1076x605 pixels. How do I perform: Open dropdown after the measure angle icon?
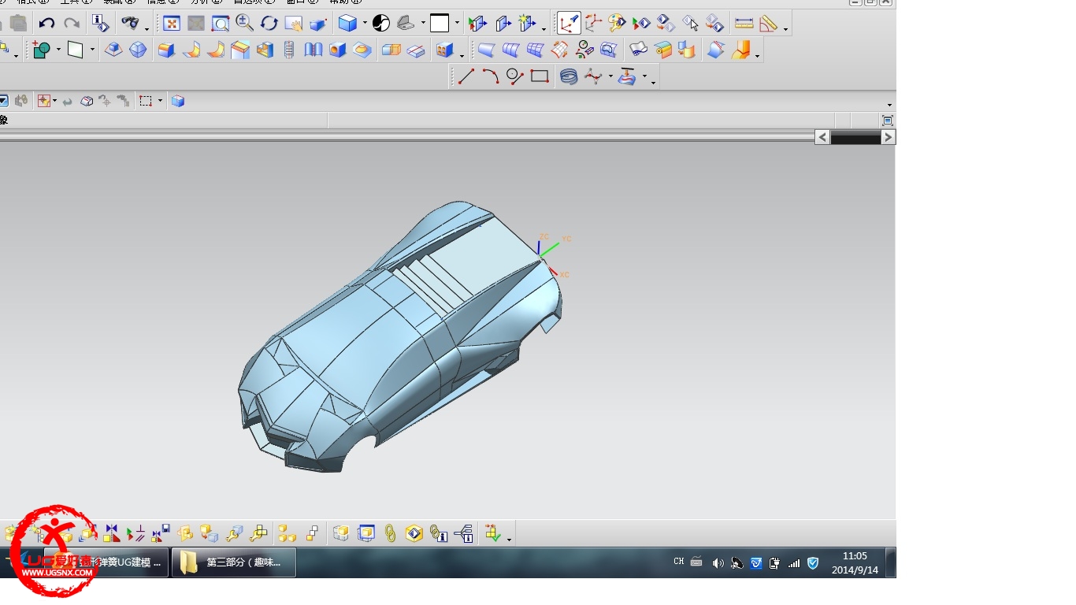click(785, 29)
